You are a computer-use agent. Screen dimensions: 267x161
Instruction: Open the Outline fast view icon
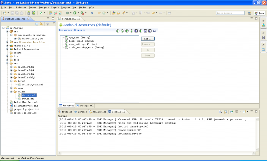(x=263, y=50)
